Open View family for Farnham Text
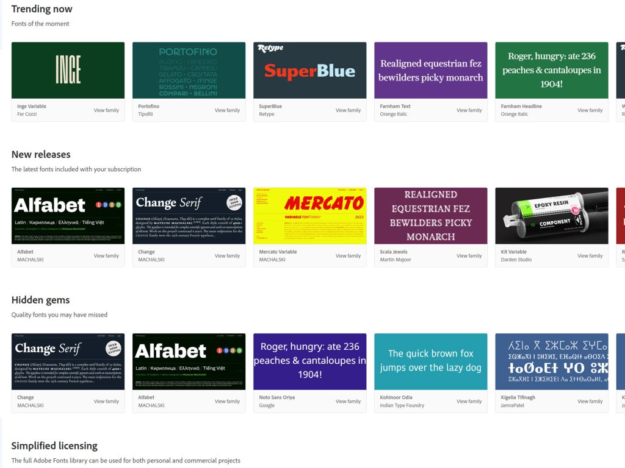This screenshot has height=468, width=625. [x=468, y=110]
